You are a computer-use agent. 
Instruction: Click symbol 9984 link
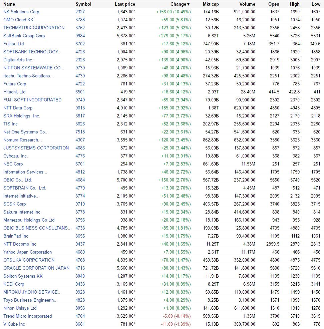point(80,36)
